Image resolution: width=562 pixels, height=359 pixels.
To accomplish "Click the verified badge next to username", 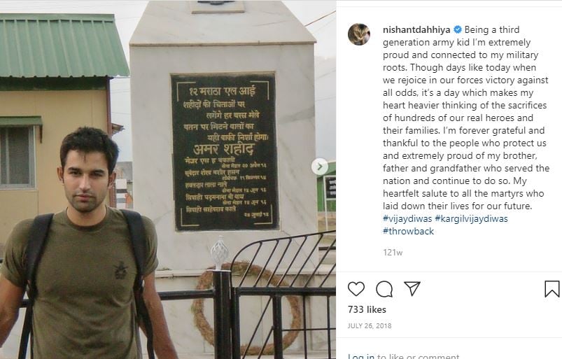I will coord(458,29).
